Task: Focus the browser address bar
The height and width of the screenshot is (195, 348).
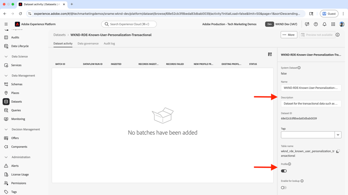Action: (167, 14)
